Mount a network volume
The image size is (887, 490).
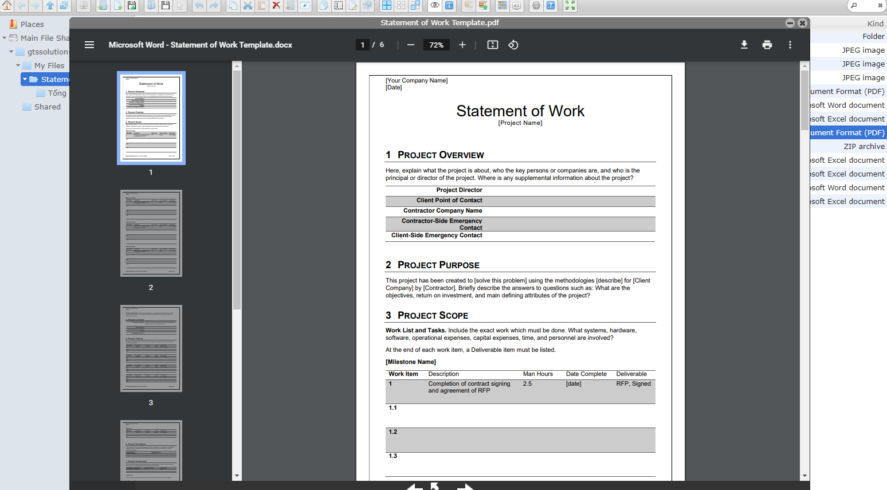(84, 6)
